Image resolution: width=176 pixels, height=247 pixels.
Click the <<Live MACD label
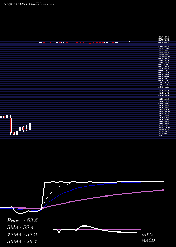[x=148, y=238]
